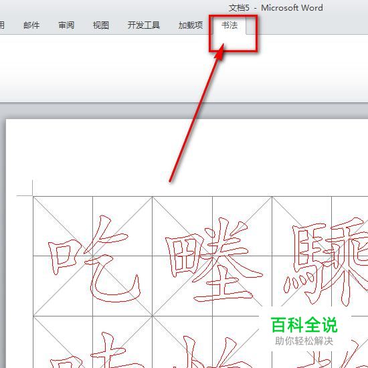Open the 开发工具 tab
Viewport: 368px width, 368px height.
(144, 25)
